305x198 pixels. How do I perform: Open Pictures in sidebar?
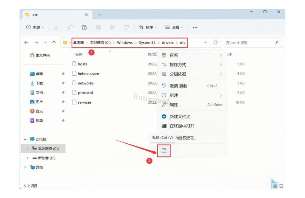pyautogui.click(x=36, y=102)
